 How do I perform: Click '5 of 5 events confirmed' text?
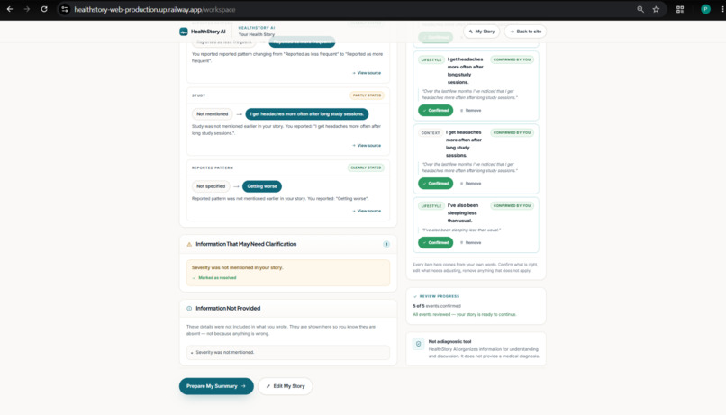coord(437,306)
